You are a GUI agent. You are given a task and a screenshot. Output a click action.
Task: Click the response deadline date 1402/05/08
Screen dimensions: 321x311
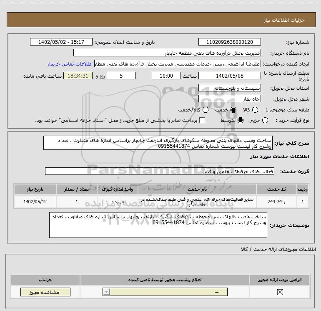coord(229,76)
